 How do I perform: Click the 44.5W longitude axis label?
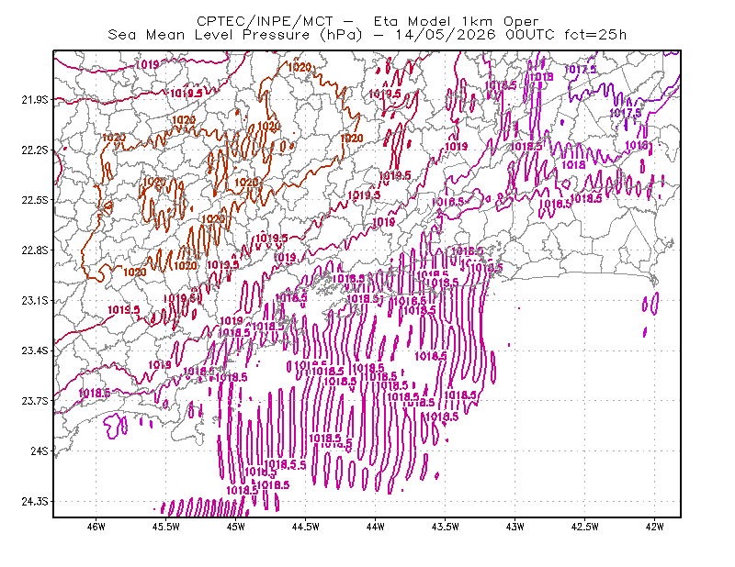pos(306,527)
